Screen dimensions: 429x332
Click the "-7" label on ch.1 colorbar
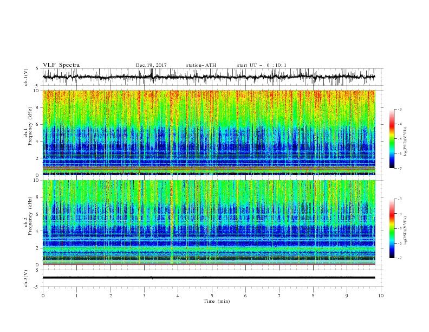[400, 168]
